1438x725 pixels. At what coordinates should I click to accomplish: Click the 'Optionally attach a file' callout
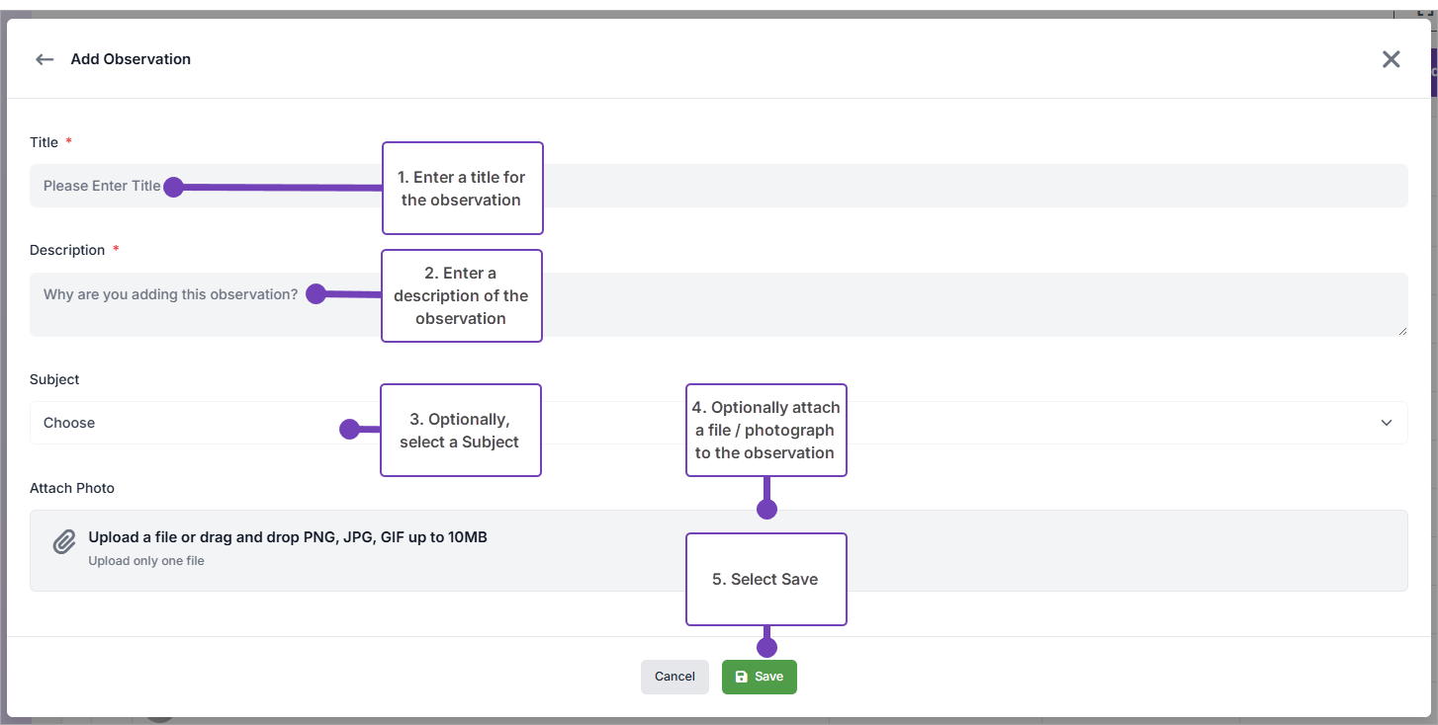766,430
